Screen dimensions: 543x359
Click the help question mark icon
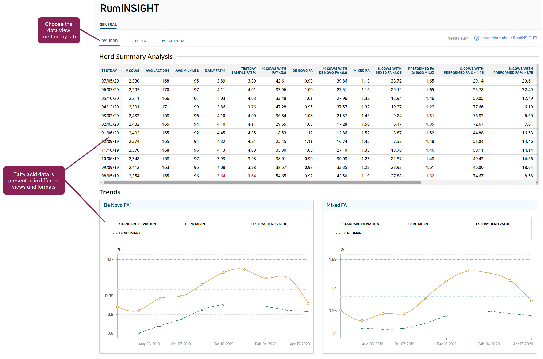click(x=476, y=38)
